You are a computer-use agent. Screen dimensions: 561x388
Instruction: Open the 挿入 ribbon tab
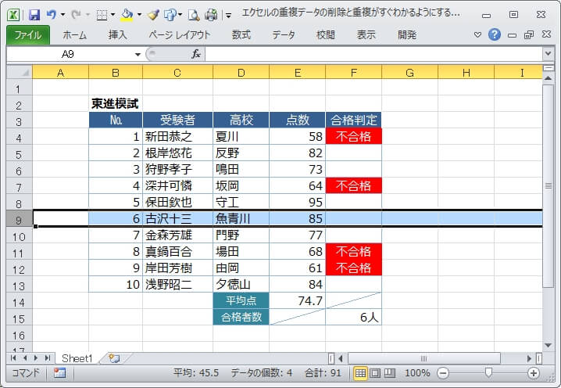click(118, 34)
